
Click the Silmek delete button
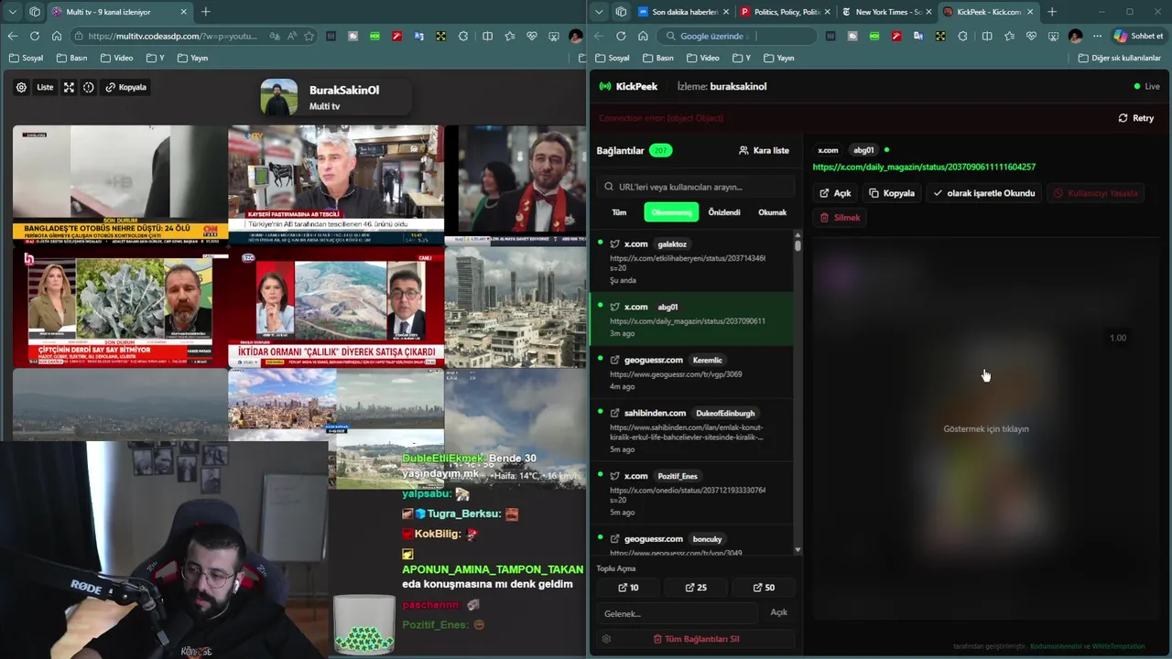tap(840, 218)
